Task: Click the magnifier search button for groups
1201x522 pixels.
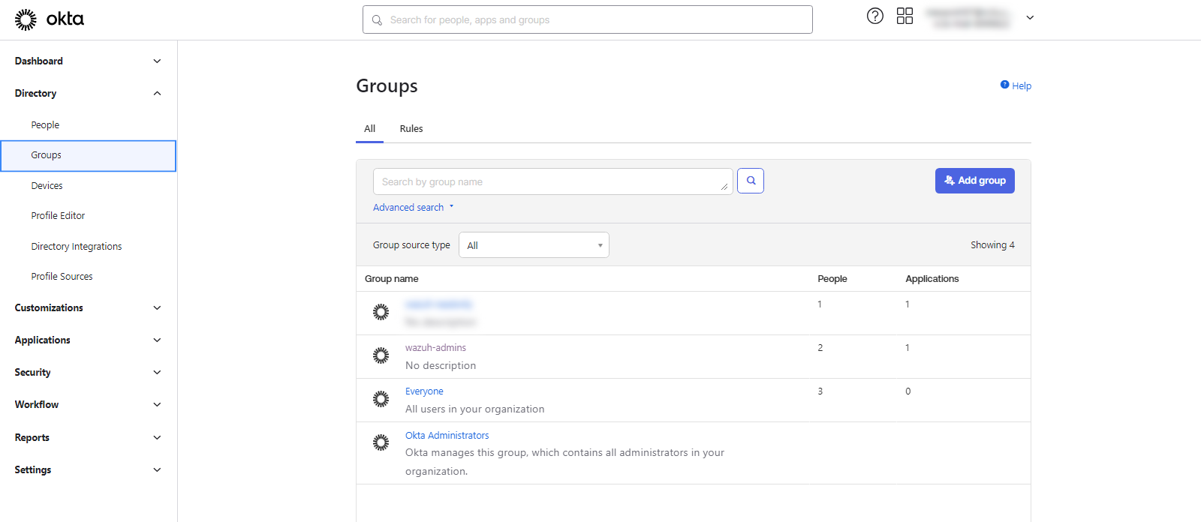Action: tap(750, 181)
